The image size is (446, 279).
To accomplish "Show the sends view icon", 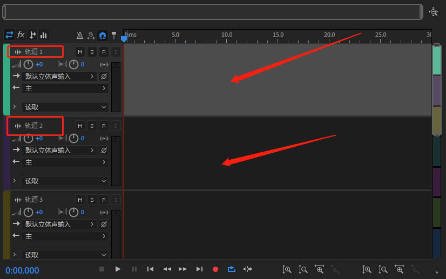I will pos(32,35).
